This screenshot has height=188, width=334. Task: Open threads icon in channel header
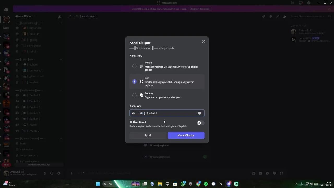264,16
